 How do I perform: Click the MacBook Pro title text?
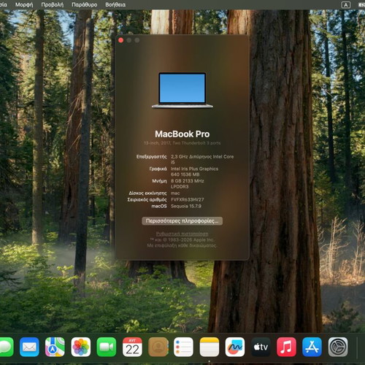182,134
